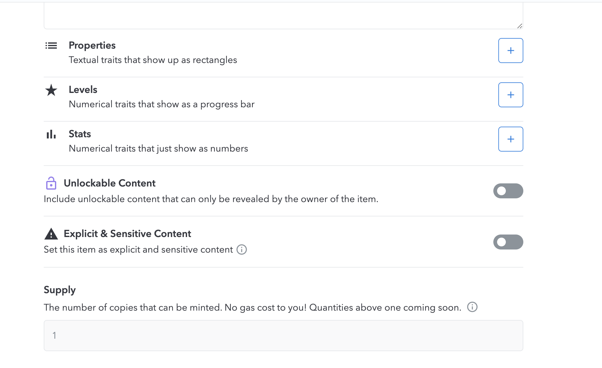Open the Supply info tooltip icon

[x=472, y=307]
